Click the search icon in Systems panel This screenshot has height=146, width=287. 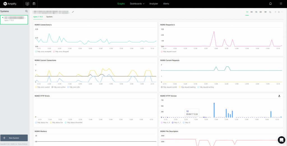[x=27, y=11]
